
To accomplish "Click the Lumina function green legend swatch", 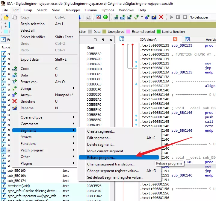I will 159,32.
